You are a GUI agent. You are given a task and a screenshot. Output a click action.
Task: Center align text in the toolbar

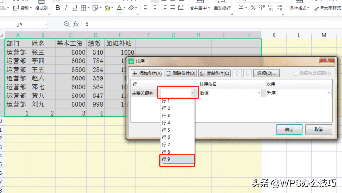pos(155,8)
